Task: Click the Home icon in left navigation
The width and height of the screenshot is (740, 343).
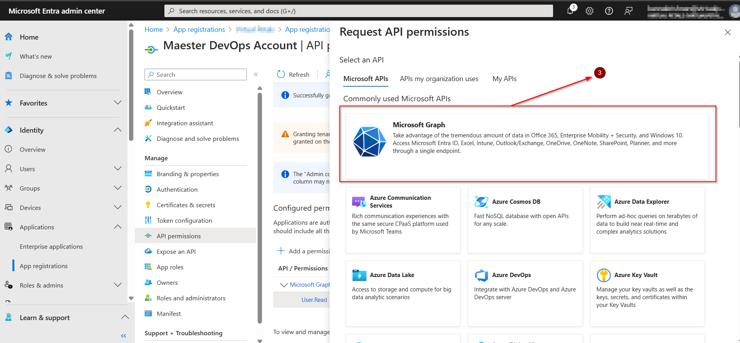Action: [x=9, y=37]
